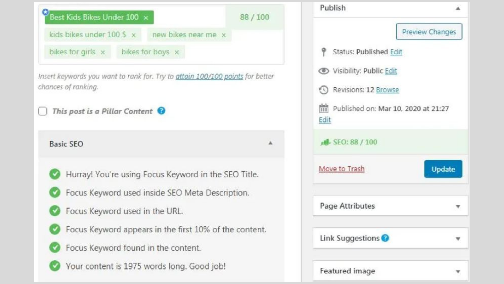Expand the Page Attributes panel
This screenshot has height=284, width=504.
[458, 206]
